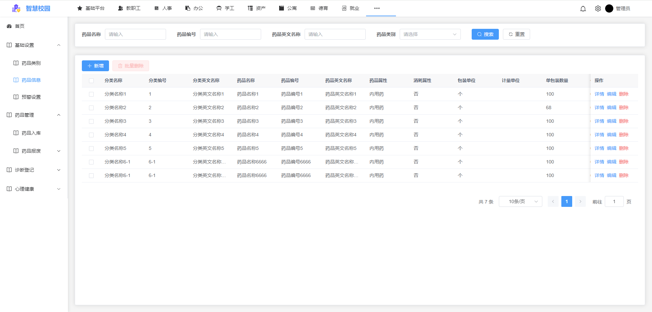Select 药品类别 in the sidebar
Image resolution: width=652 pixels, height=312 pixels.
(x=31, y=63)
